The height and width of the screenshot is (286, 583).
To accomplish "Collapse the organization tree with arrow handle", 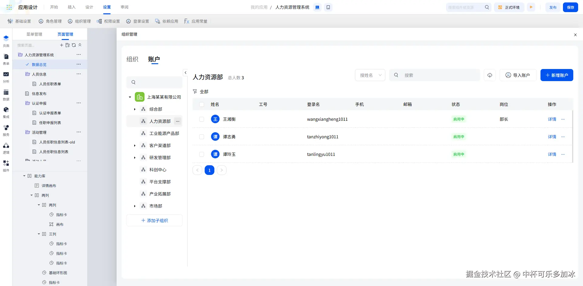I will [x=186, y=73].
